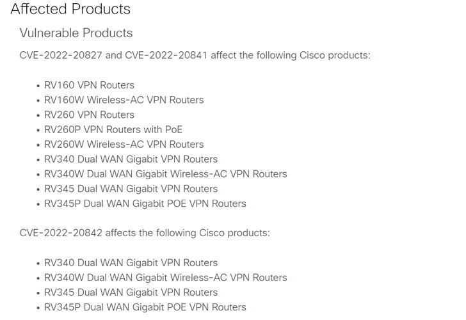This screenshot has width=466, height=320.
Task: Click RV340 entry under CVE-2022-20842 list
Action: pyautogui.click(x=131, y=263)
